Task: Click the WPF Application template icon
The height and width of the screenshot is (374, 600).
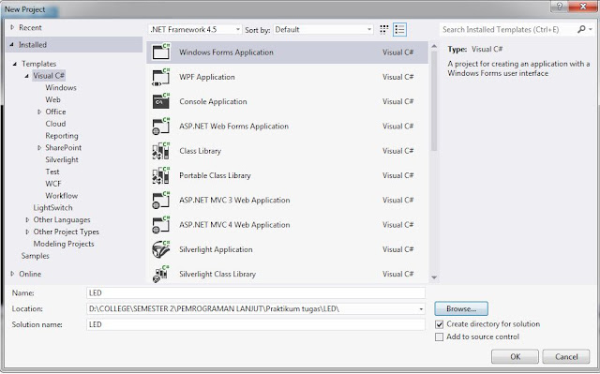Action: tap(161, 77)
